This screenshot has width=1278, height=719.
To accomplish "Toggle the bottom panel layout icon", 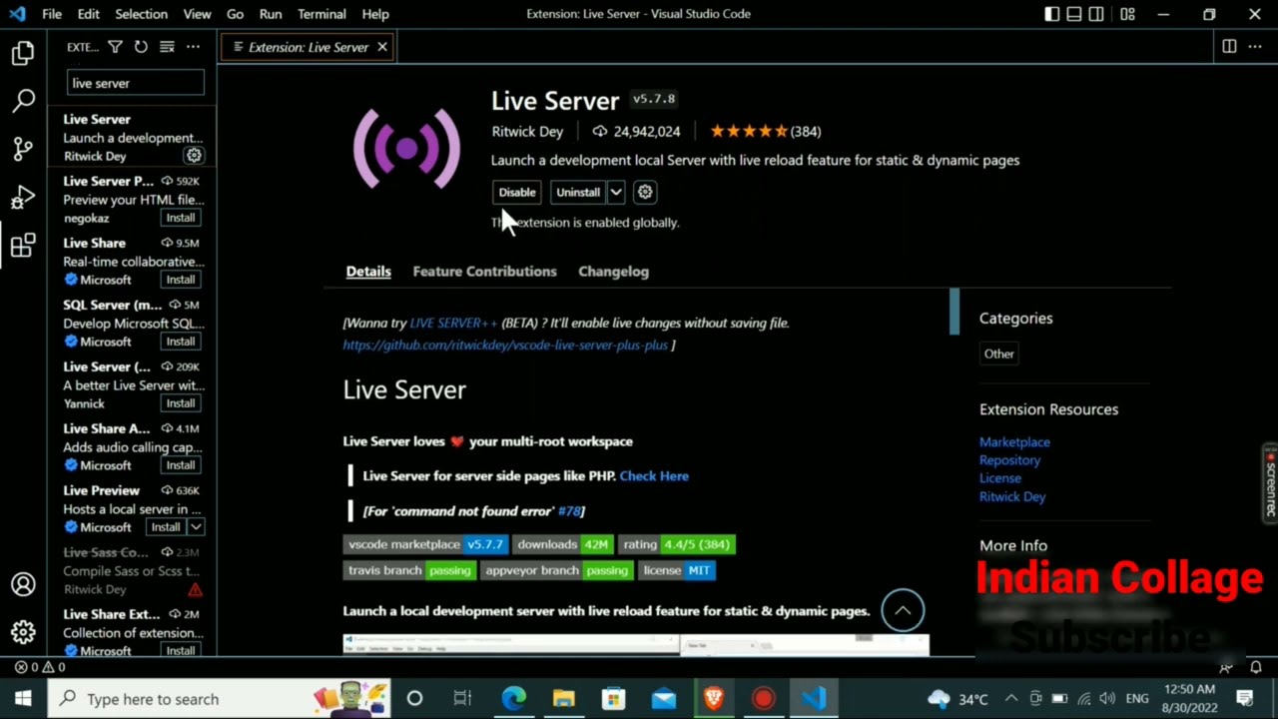I will tap(1074, 14).
